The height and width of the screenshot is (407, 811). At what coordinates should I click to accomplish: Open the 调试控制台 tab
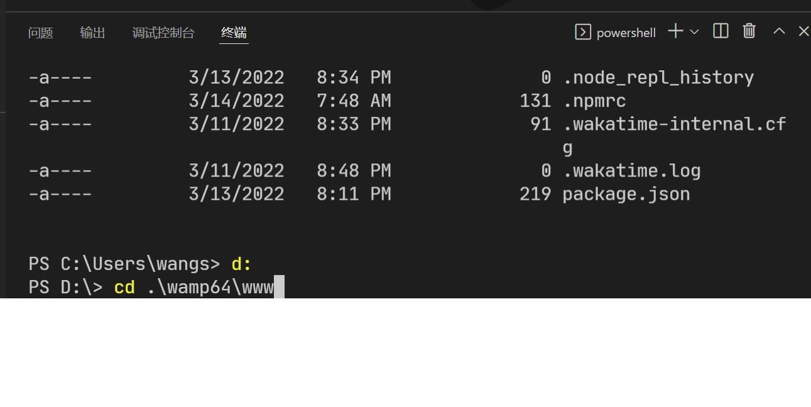163,33
